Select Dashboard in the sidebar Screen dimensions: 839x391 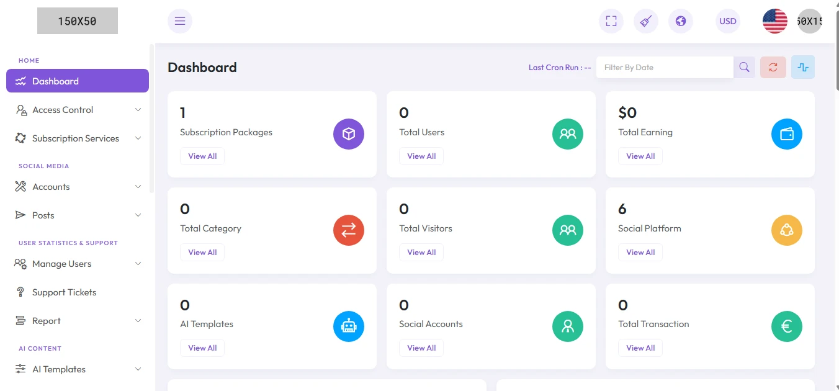[x=78, y=81]
